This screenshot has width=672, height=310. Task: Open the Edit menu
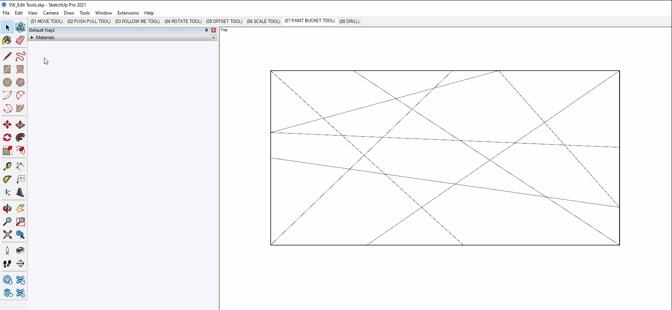coord(19,13)
